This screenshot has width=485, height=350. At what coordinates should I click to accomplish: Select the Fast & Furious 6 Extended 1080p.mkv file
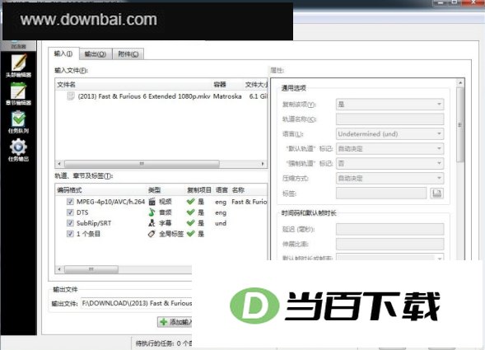[x=144, y=96]
